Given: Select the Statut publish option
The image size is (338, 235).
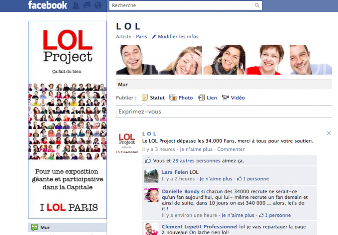Looking at the screenshot, I should (153, 98).
